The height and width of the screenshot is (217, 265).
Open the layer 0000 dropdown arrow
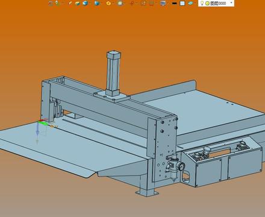click(231, 3)
